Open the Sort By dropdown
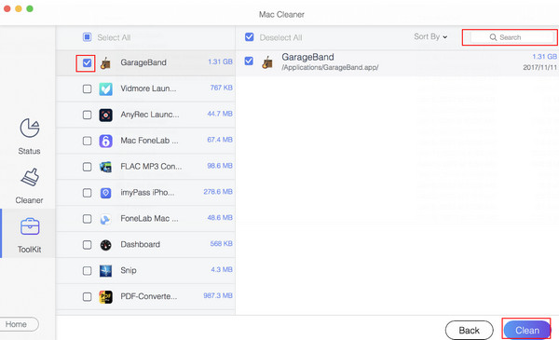Screen dimensions: 559x340 pos(430,36)
